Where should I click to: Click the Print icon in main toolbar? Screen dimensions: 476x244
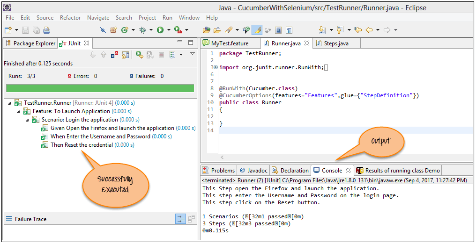(46, 30)
